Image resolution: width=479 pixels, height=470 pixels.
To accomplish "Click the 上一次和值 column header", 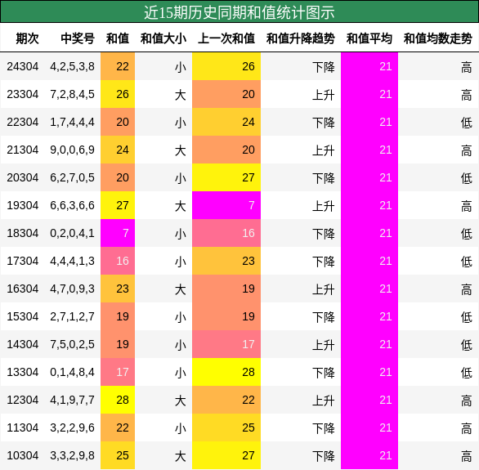I will [x=226, y=38].
